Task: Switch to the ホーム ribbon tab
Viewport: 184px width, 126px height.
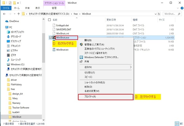Action: (x=17, y=8)
